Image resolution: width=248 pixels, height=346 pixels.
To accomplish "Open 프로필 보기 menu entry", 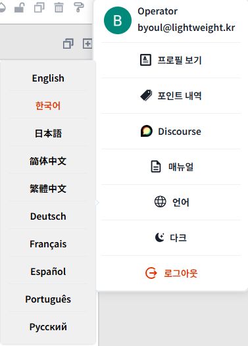I will [171, 60].
